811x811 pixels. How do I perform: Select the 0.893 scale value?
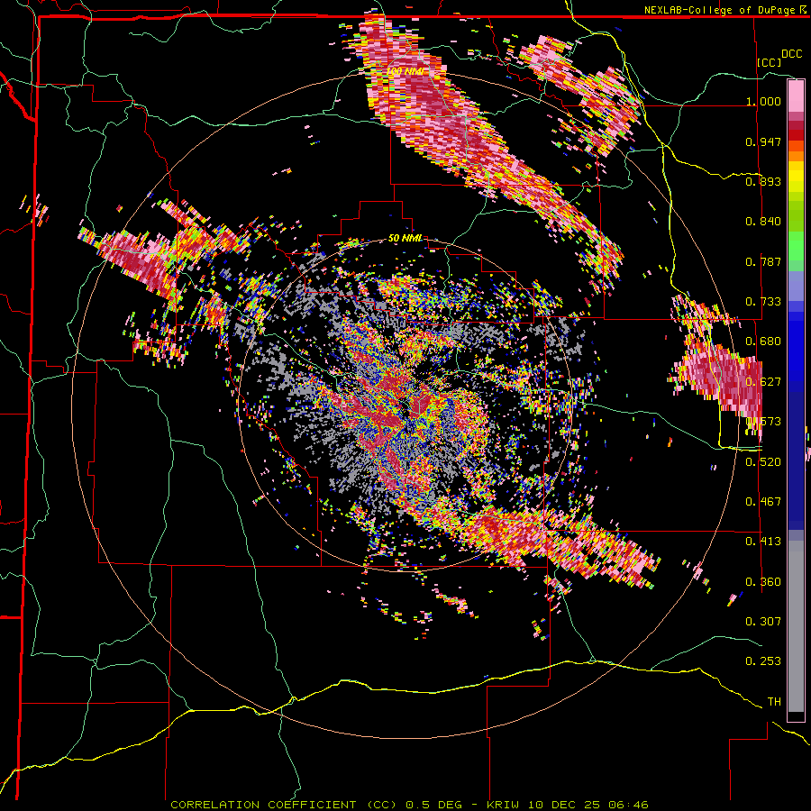(x=763, y=181)
